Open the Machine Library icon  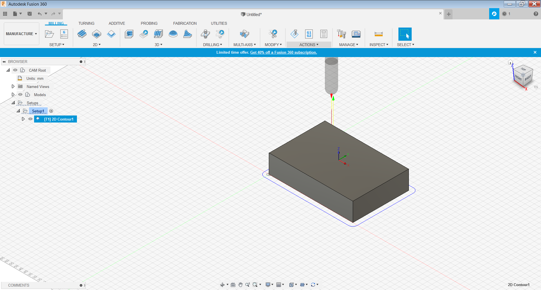coord(356,34)
